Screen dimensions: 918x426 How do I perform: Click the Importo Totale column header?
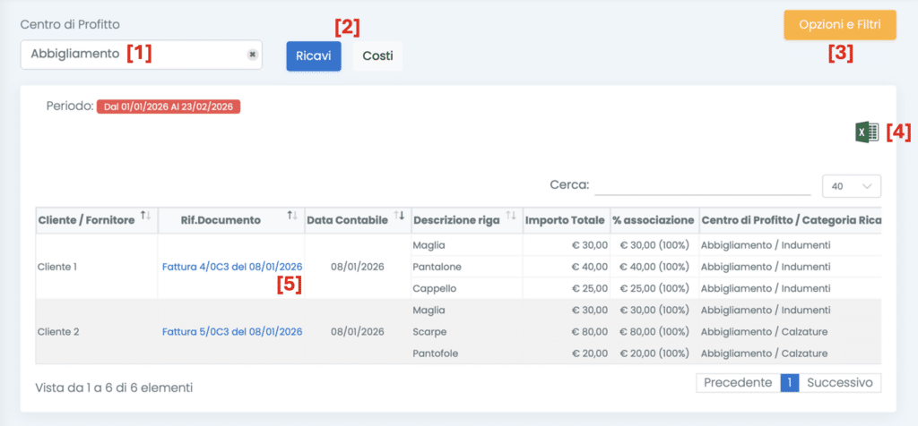pyautogui.click(x=565, y=220)
